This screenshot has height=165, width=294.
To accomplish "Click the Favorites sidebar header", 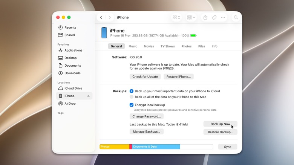I will coord(63,44).
